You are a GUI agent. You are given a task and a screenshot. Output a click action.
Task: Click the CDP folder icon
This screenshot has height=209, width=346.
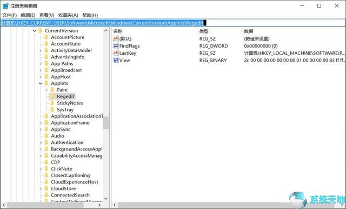point(46,162)
